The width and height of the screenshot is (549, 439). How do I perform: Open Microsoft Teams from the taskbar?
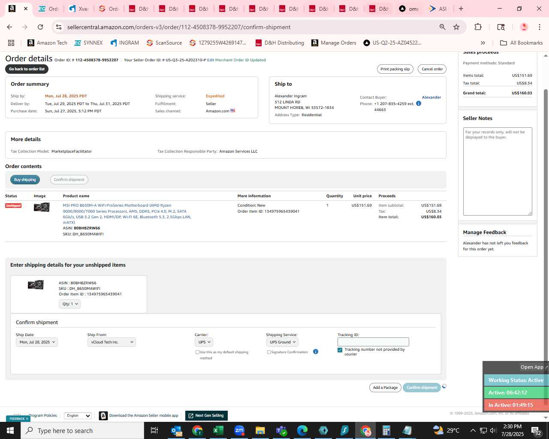pyautogui.click(x=281, y=430)
